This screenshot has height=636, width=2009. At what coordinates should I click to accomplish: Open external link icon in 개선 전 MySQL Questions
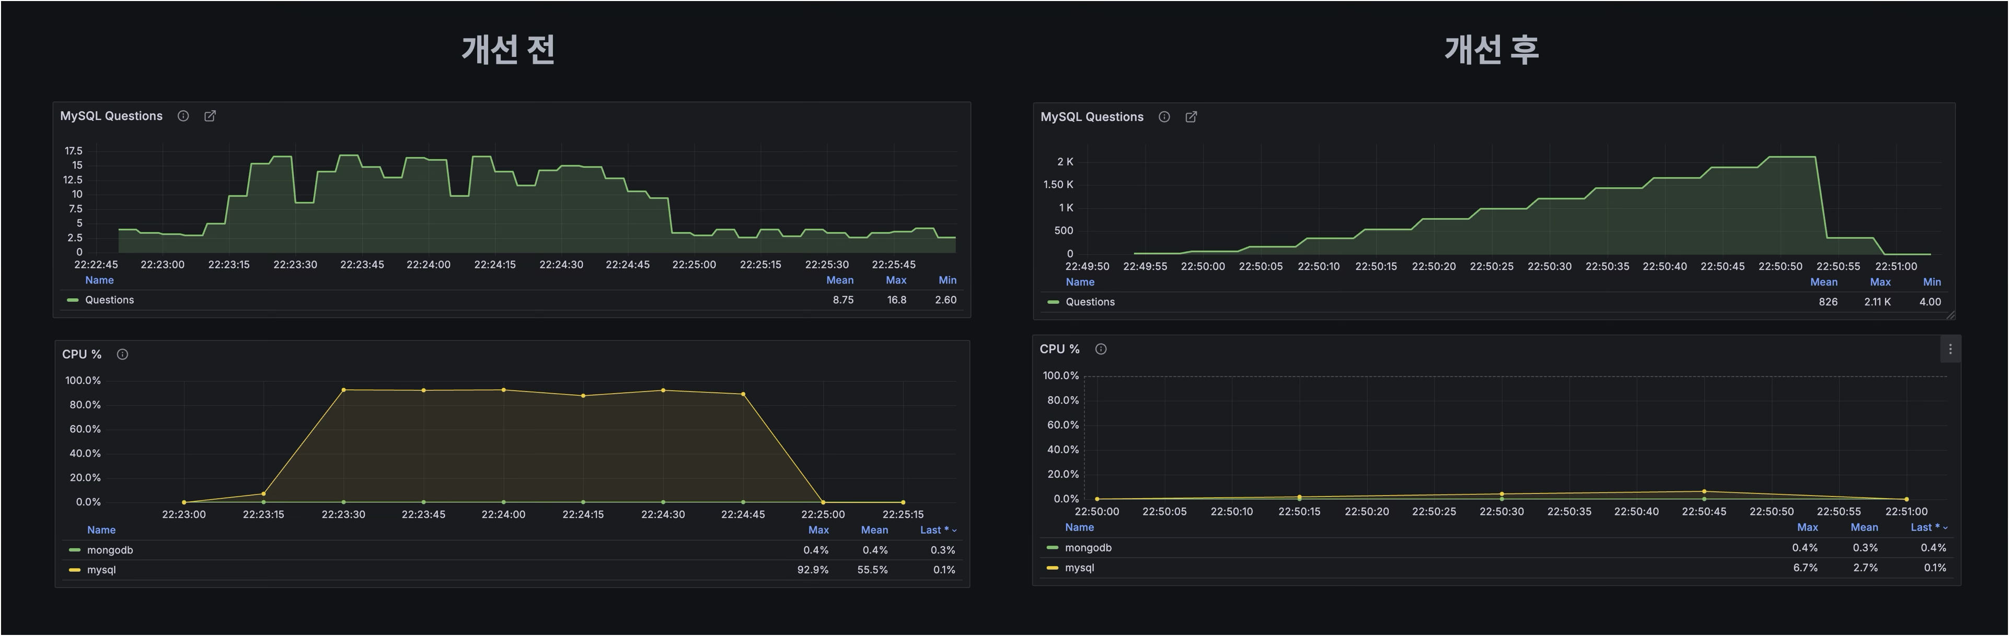tap(210, 116)
